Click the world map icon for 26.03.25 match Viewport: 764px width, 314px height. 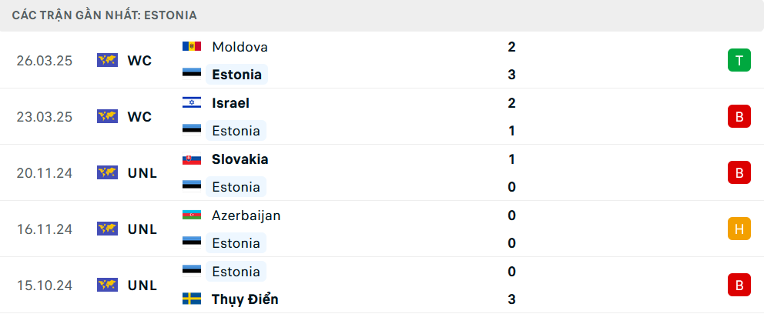tap(107, 60)
